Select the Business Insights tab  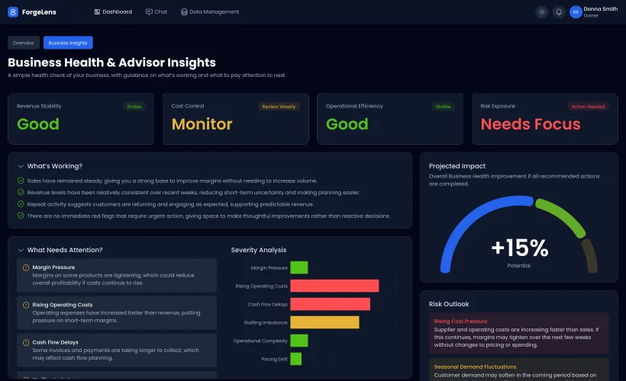[x=68, y=43]
